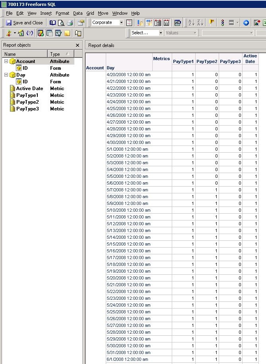266x364 pixels.
Task: Open the Move menu
Action: tap(103, 13)
